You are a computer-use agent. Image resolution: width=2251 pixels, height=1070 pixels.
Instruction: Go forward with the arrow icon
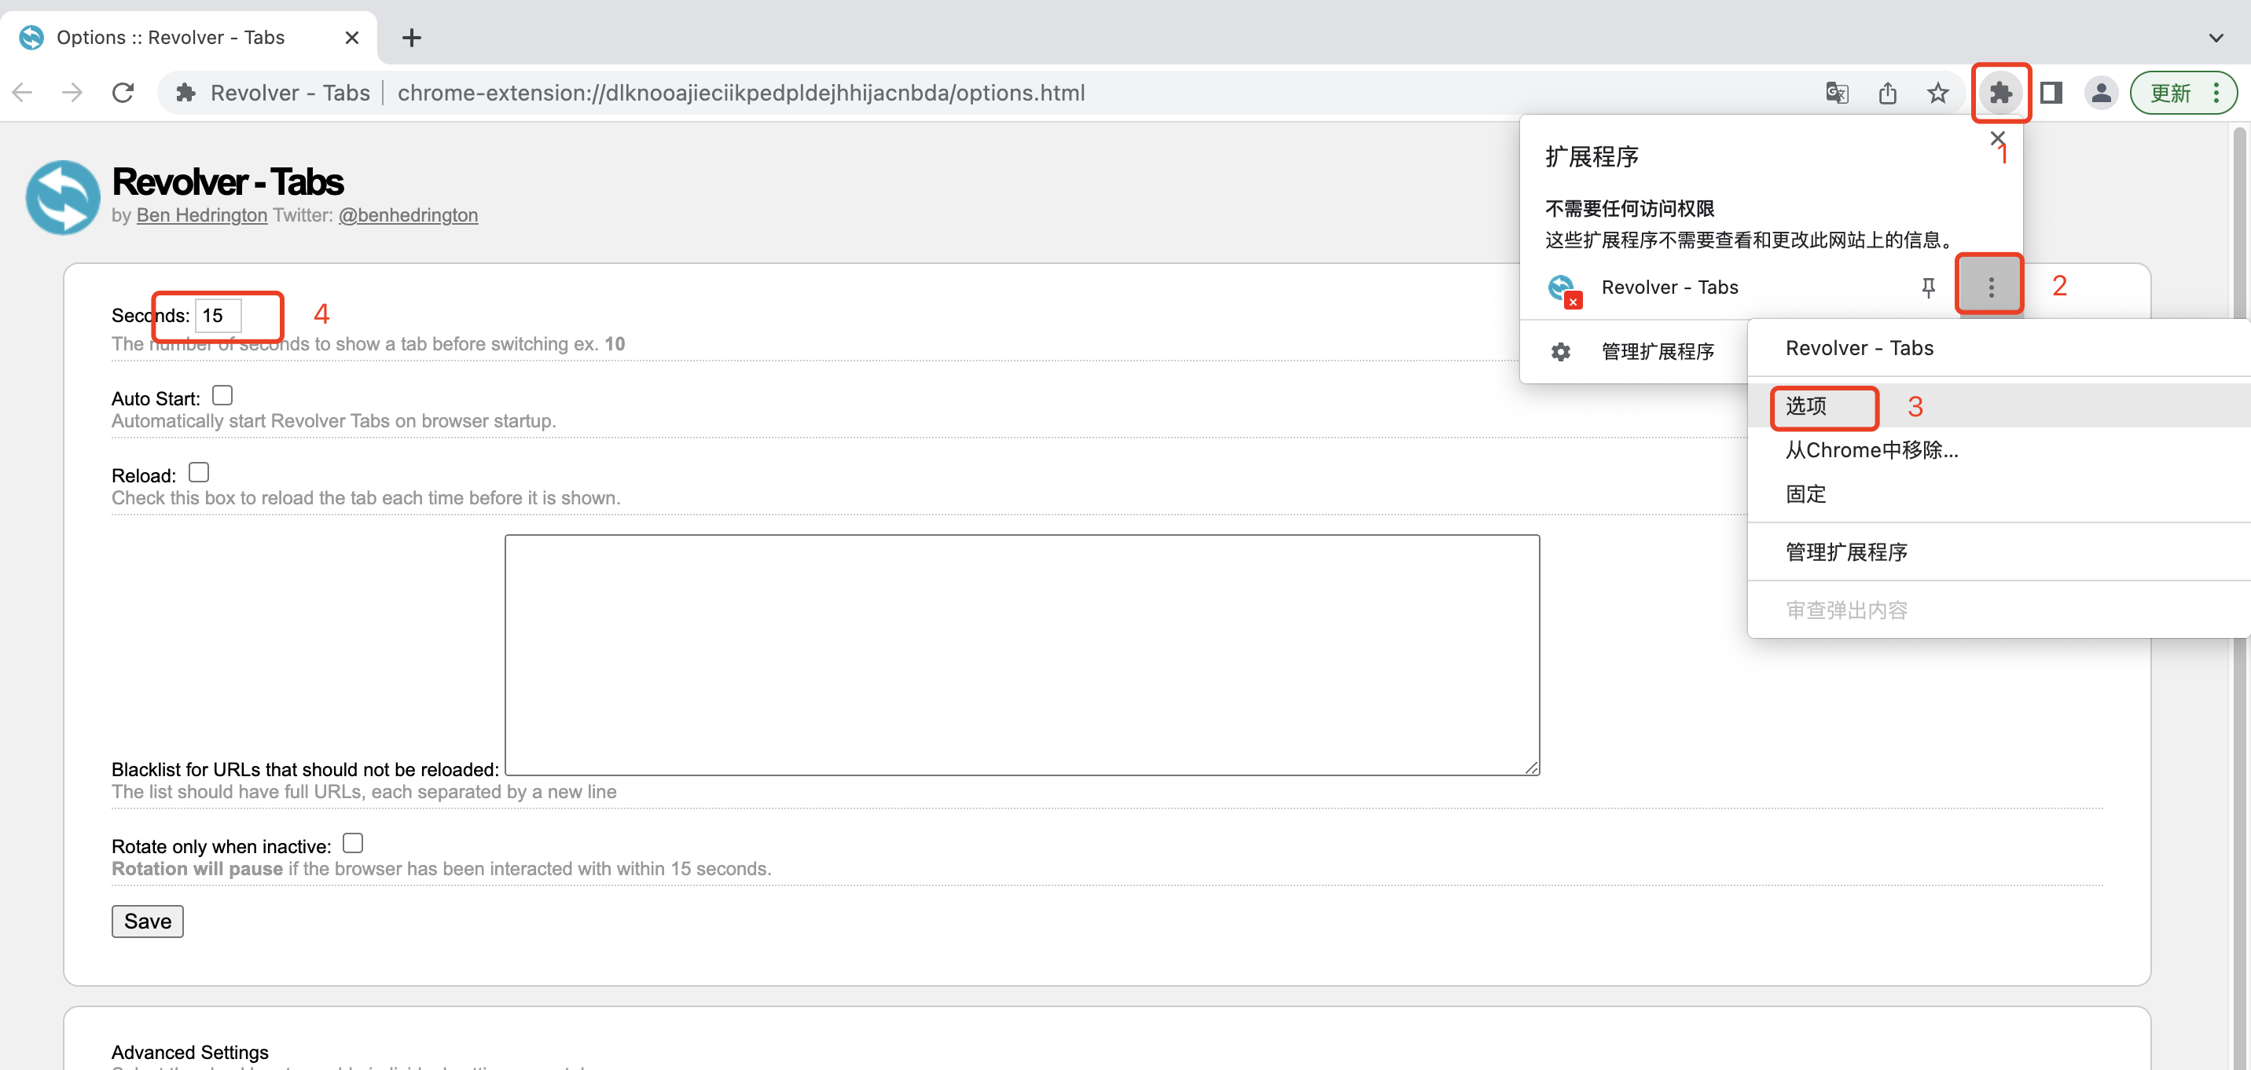pyautogui.click(x=72, y=93)
